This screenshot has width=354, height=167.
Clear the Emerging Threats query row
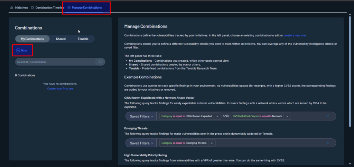(x=327, y=143)
